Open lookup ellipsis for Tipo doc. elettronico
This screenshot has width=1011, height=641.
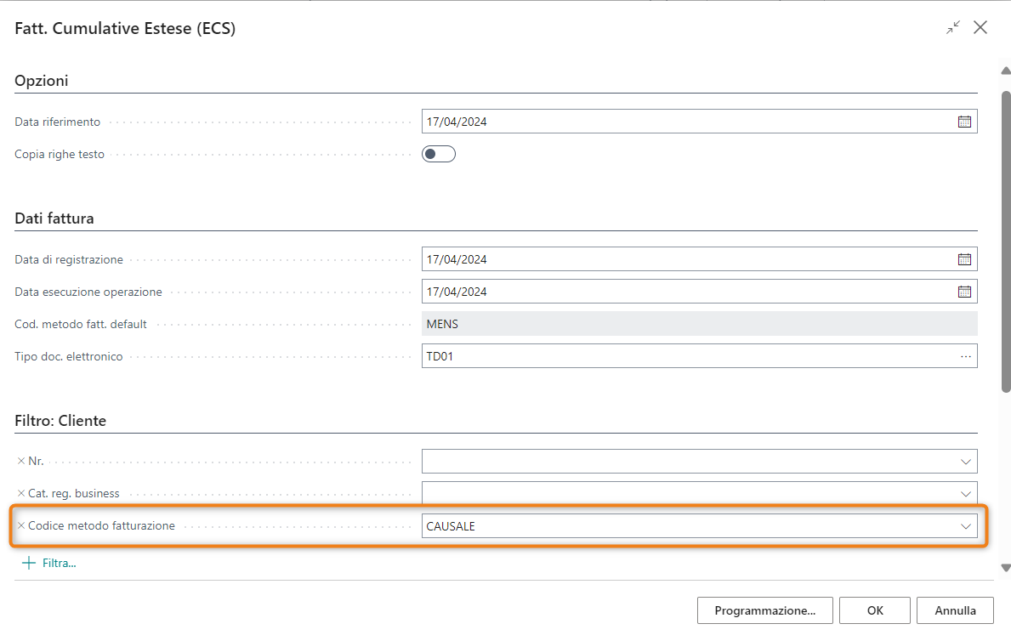[965, 356]
